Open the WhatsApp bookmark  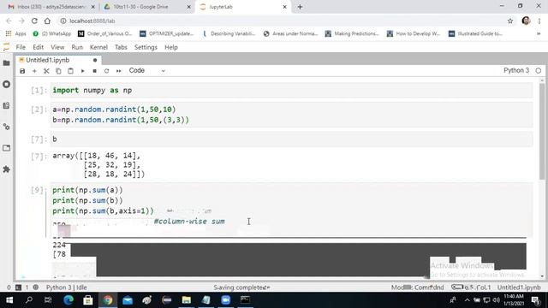(51, 34)
